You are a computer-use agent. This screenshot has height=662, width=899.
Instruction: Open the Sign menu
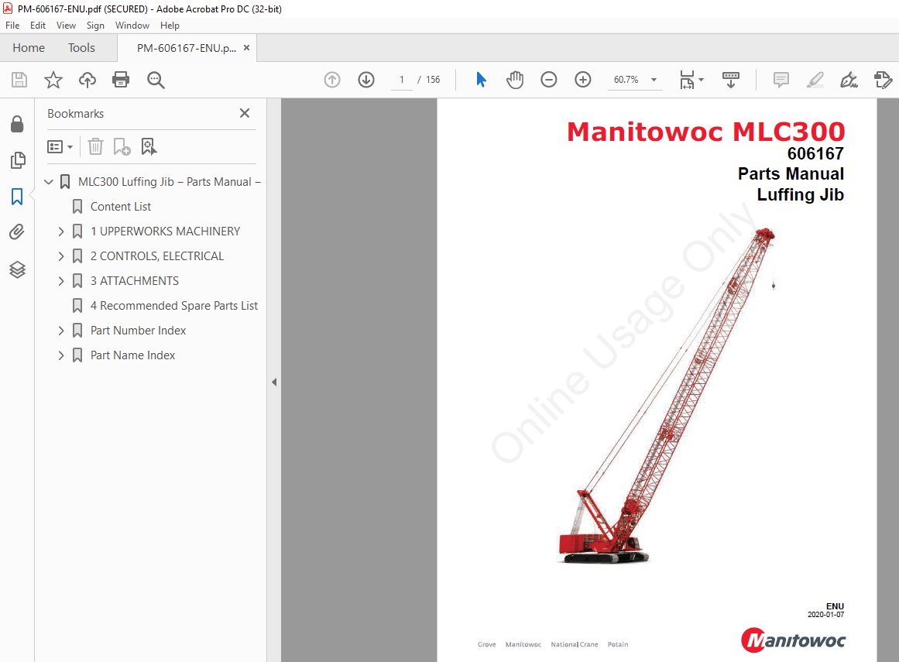click(x=95, y=26)
